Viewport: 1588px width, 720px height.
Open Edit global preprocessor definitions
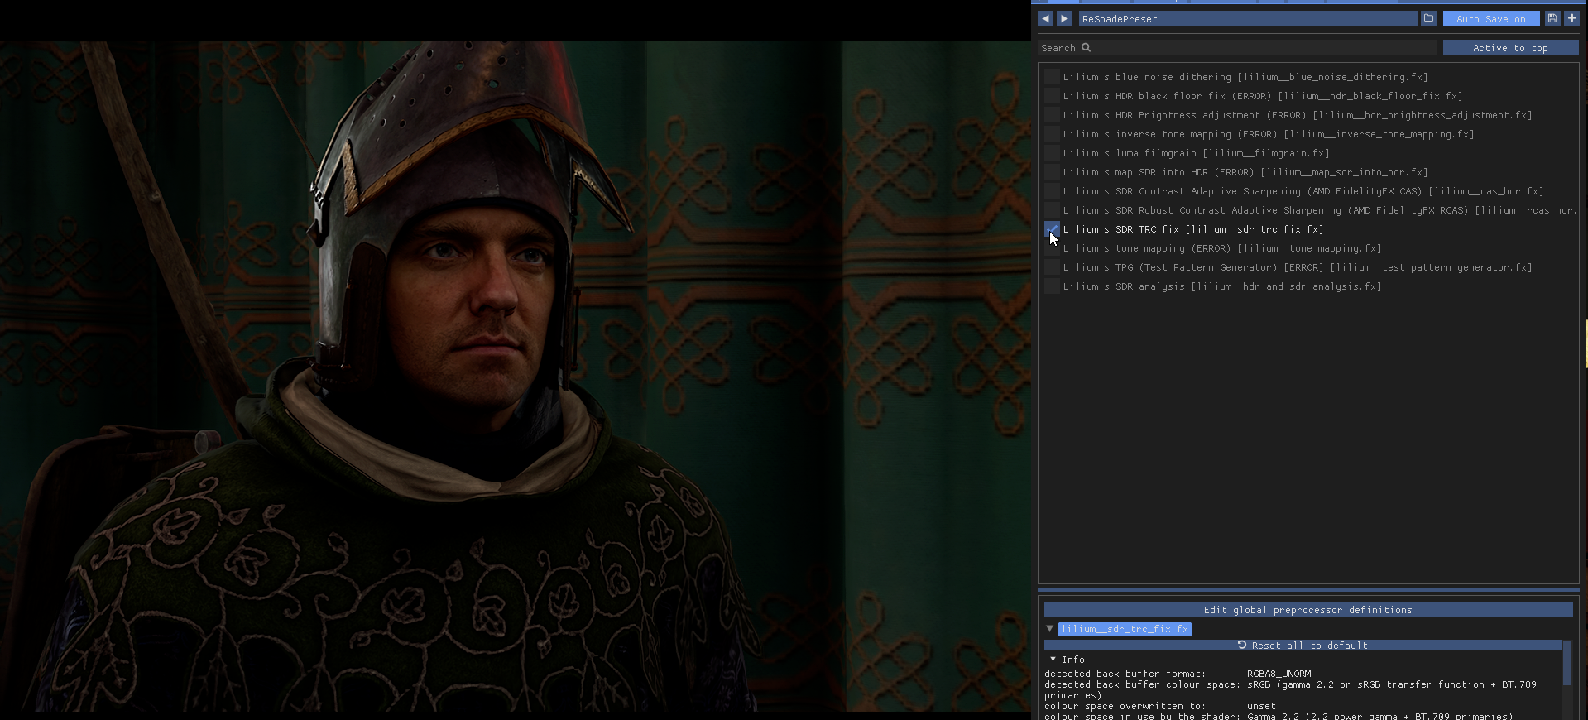[1308, 610]
